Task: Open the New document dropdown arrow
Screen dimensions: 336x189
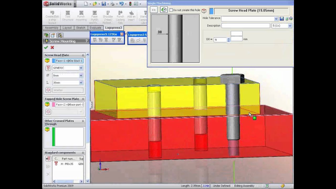Action: (x=90, y=4)
